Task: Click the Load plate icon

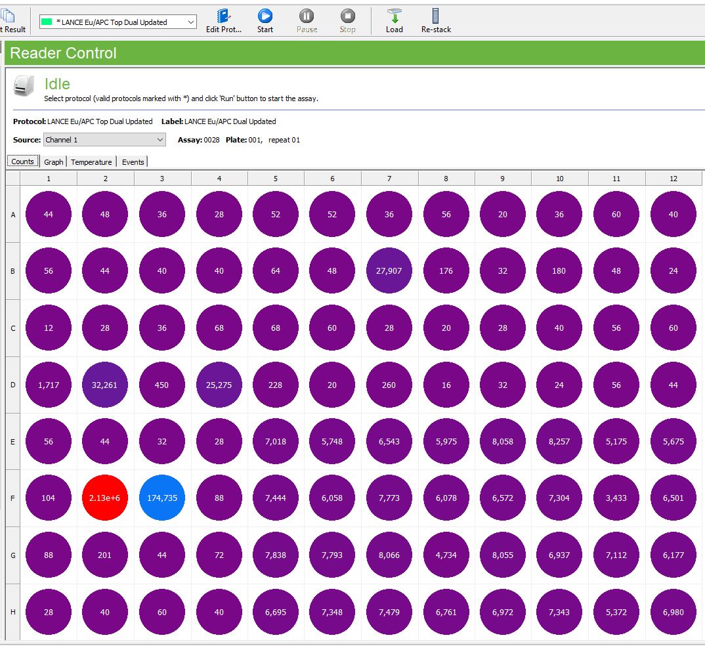Action: click(395, 16)
